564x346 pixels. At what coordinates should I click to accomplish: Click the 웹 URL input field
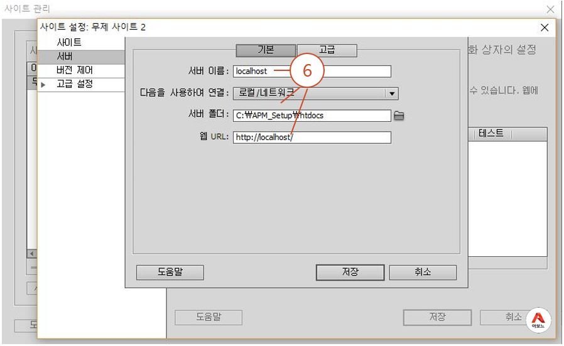coord(312,138)
